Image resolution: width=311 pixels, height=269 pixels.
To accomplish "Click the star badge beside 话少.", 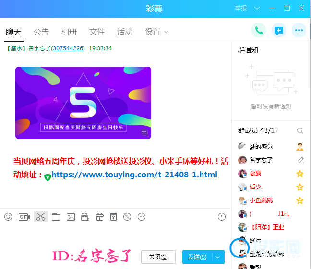I will (300, 187).
